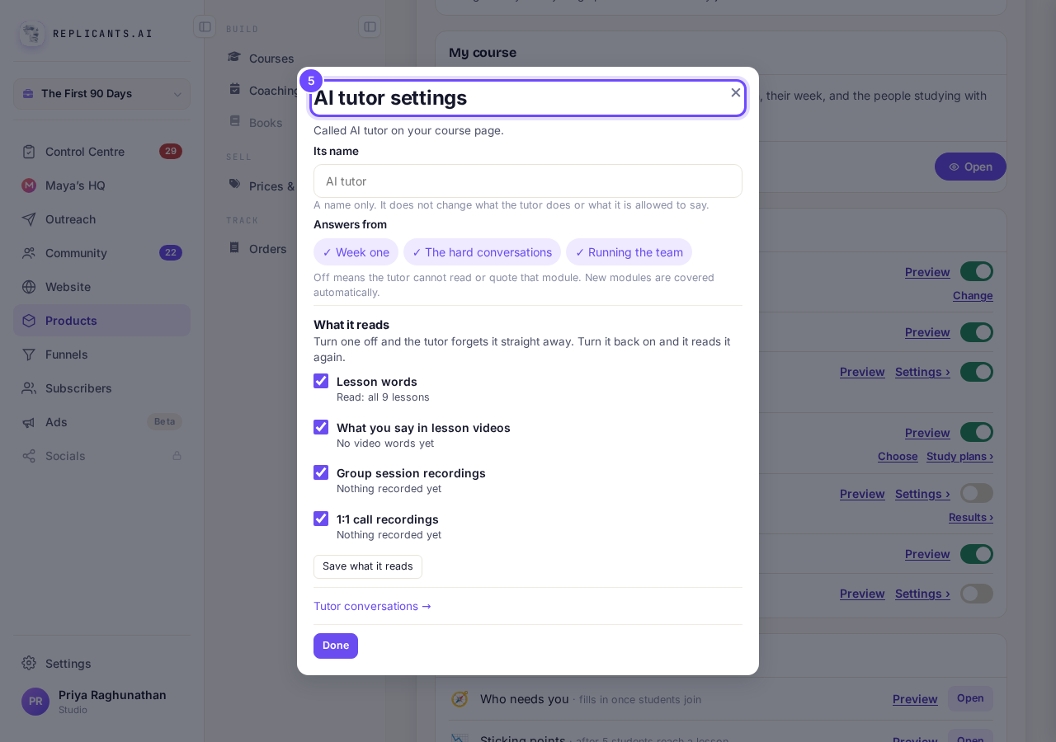This screenshot has width=1056, height=742.
Task: Uncheck 1:1 call recordings checkbox
Action: pyautogui.click(x=321, y=519)
